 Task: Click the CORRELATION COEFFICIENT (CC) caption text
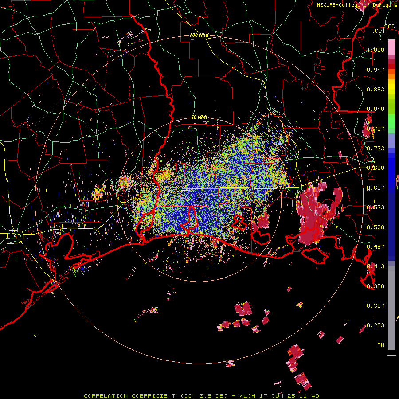tap(140, 396)
